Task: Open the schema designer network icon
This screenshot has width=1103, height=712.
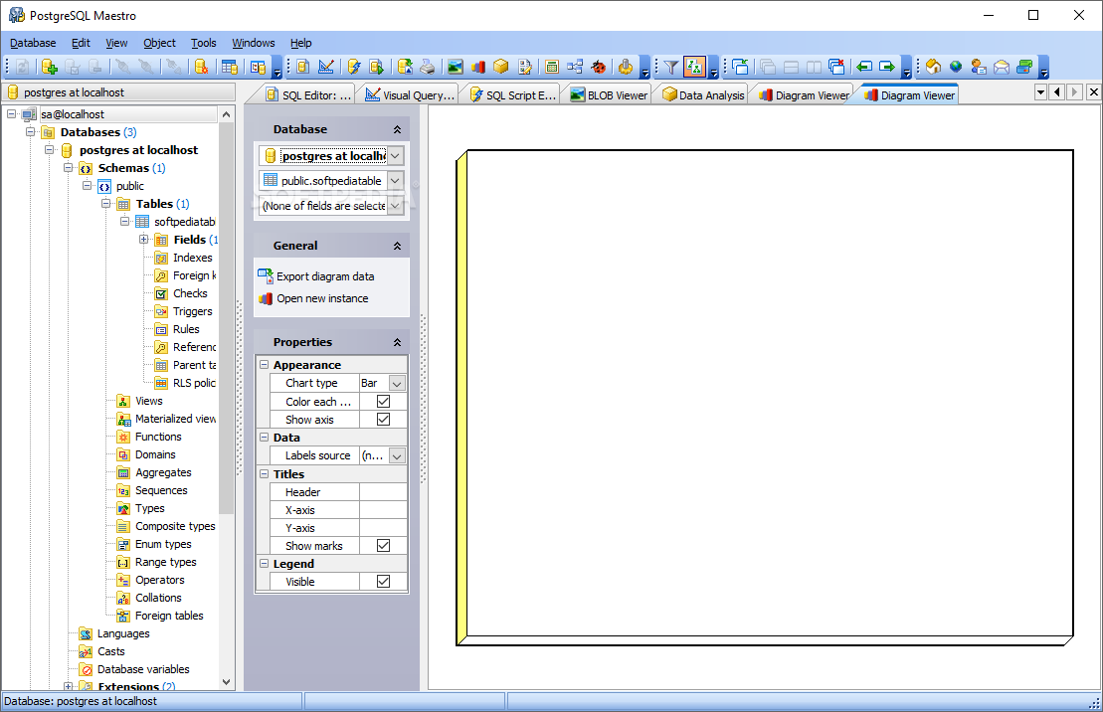Action: [x=575, y=67]
